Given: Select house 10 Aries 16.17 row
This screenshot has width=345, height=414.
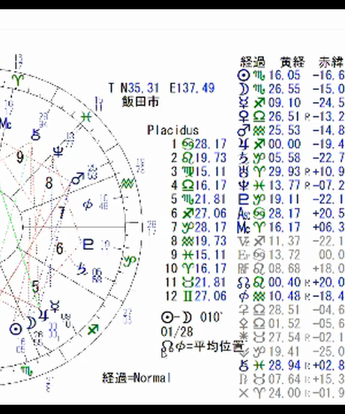Looking at the screenshot, I should [x=196, y=268].
